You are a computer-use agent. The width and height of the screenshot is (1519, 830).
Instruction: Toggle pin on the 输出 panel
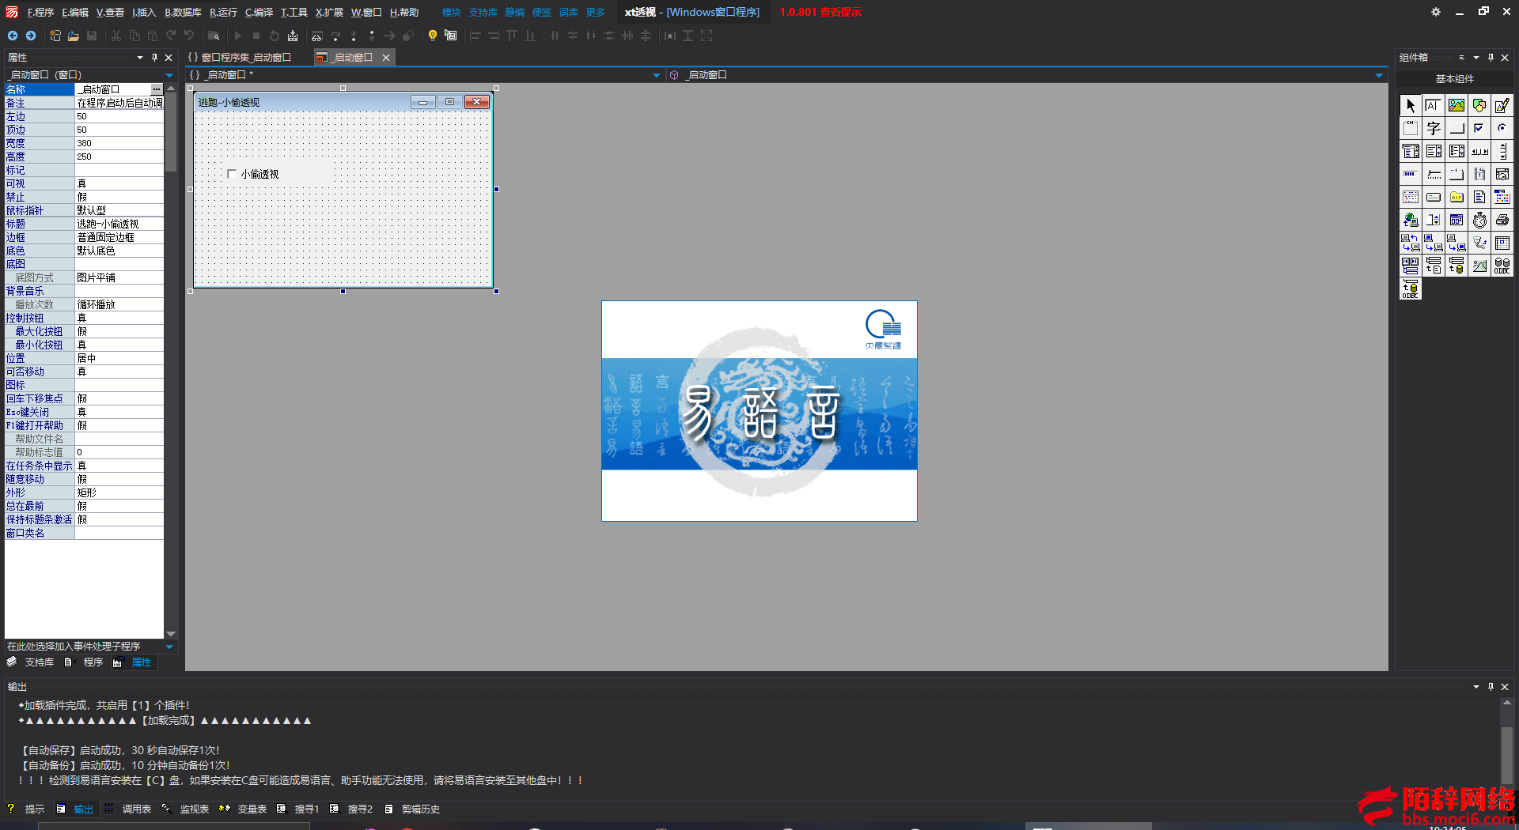pyautogui.click(x=1491, y=687)
